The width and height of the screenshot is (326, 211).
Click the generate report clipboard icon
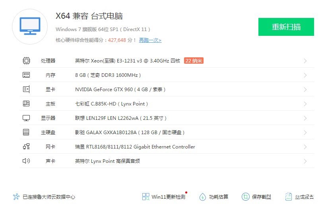tap(289, 197)
